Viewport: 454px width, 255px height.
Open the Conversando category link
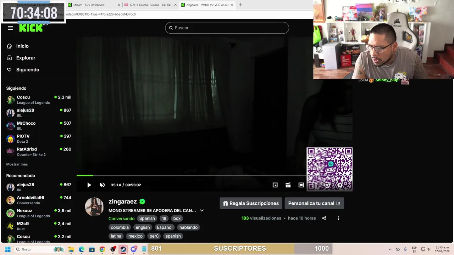121,219
